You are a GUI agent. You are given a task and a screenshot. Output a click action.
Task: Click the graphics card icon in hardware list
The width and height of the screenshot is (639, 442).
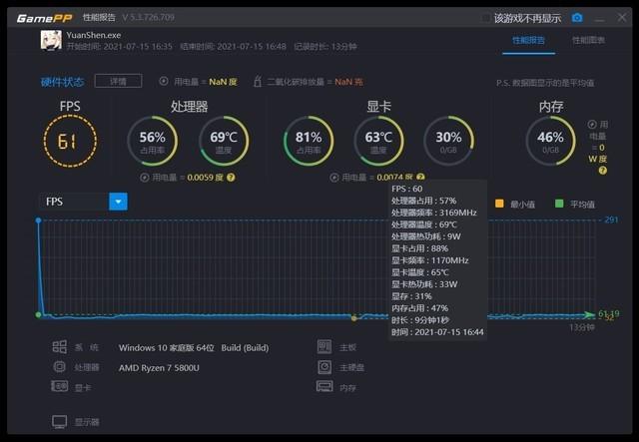tap(60, 386)
